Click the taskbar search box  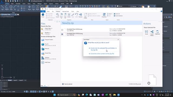click(66, 95)
